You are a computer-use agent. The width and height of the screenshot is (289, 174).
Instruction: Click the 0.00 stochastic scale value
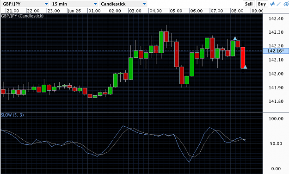pyautogui.click(x=276, y=168)
